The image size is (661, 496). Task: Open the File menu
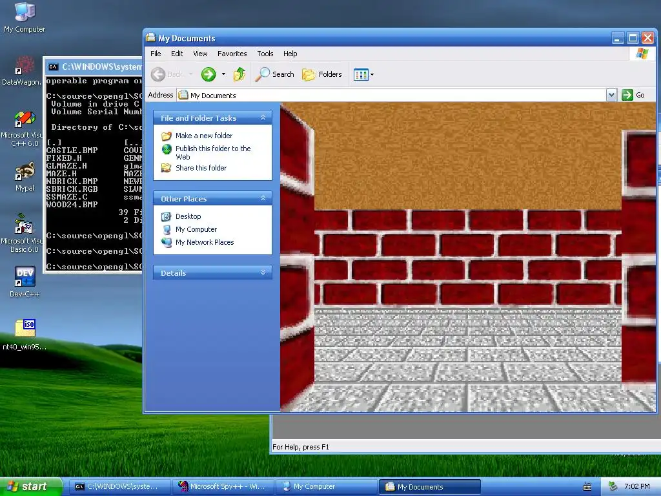[x=156, y=54]
